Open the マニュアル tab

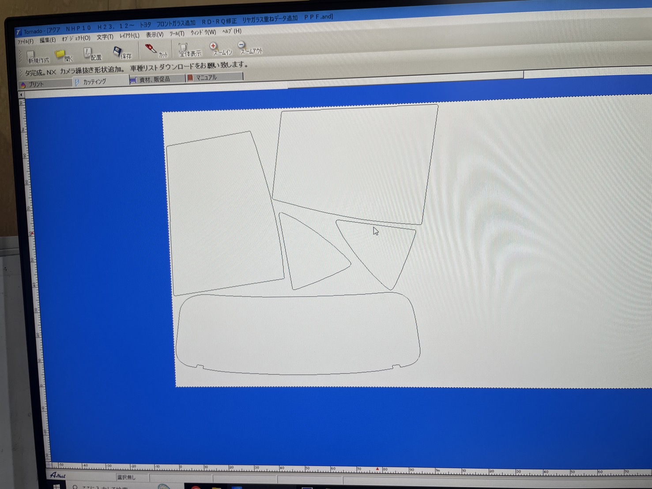(x=215, y=77)
